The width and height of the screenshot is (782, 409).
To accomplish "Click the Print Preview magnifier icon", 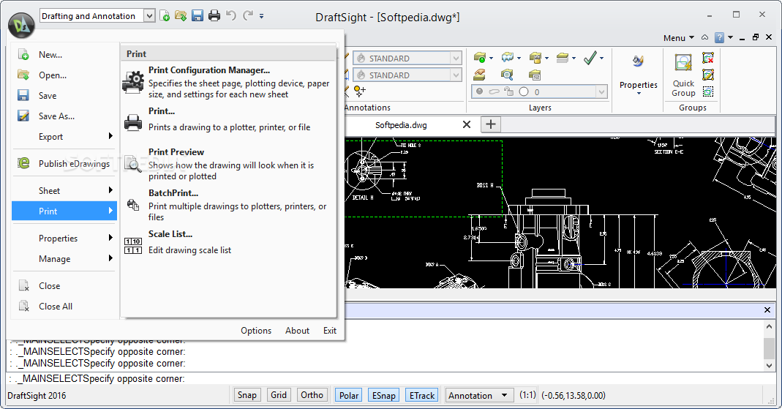I will (132, 164).
